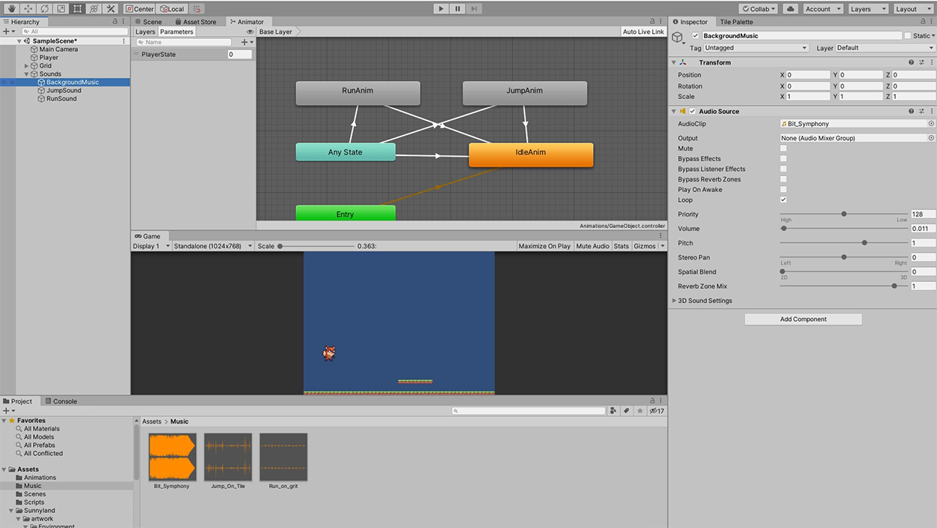
Task: Click the Pause button in toolbar
Action: 457,9
